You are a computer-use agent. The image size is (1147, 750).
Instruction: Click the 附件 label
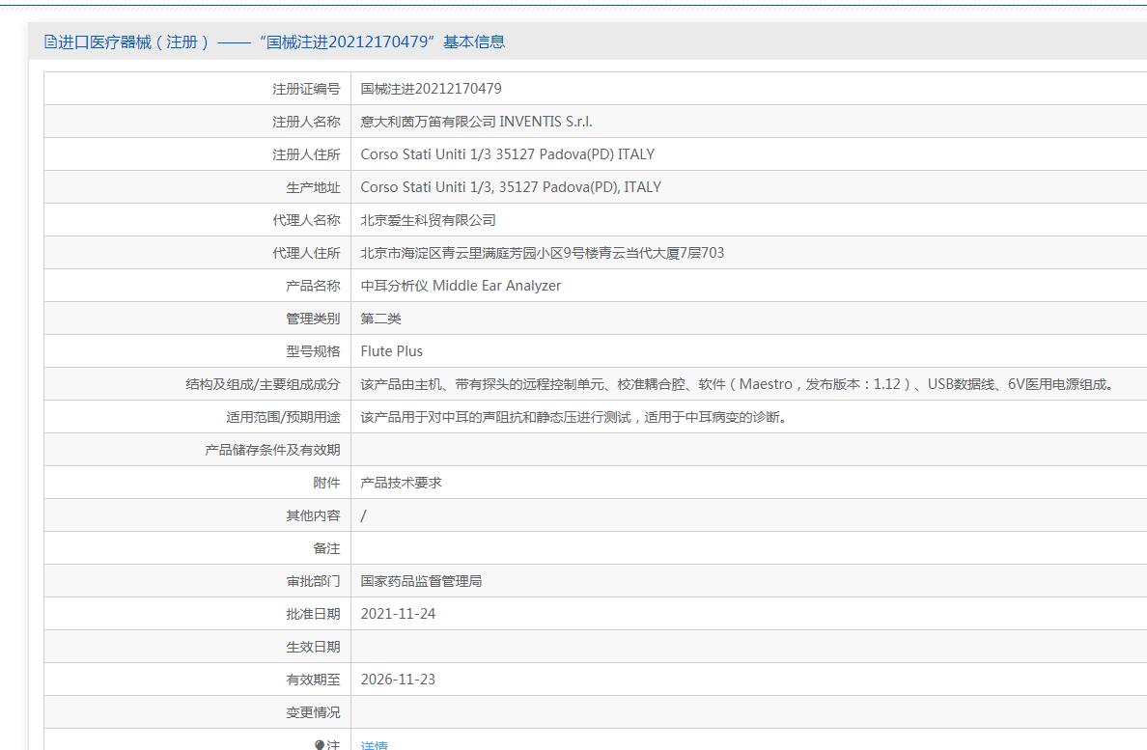(x=326, y=483)
